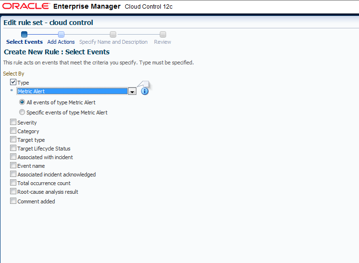Click the Oracle logo in header

(26, 6)
